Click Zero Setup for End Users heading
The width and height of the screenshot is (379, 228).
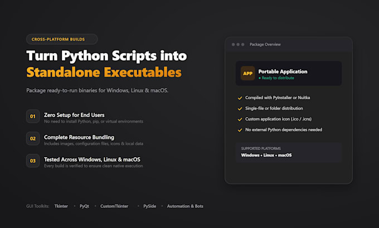74,115
